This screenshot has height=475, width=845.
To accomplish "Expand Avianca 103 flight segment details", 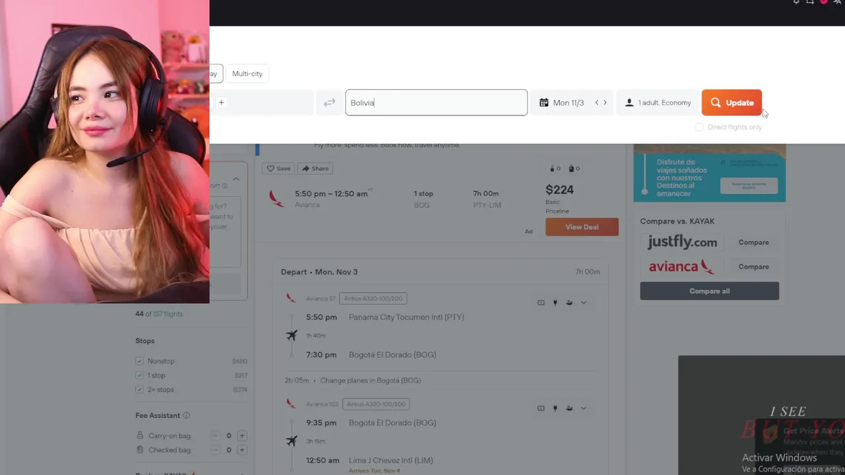I will [584, 408].
